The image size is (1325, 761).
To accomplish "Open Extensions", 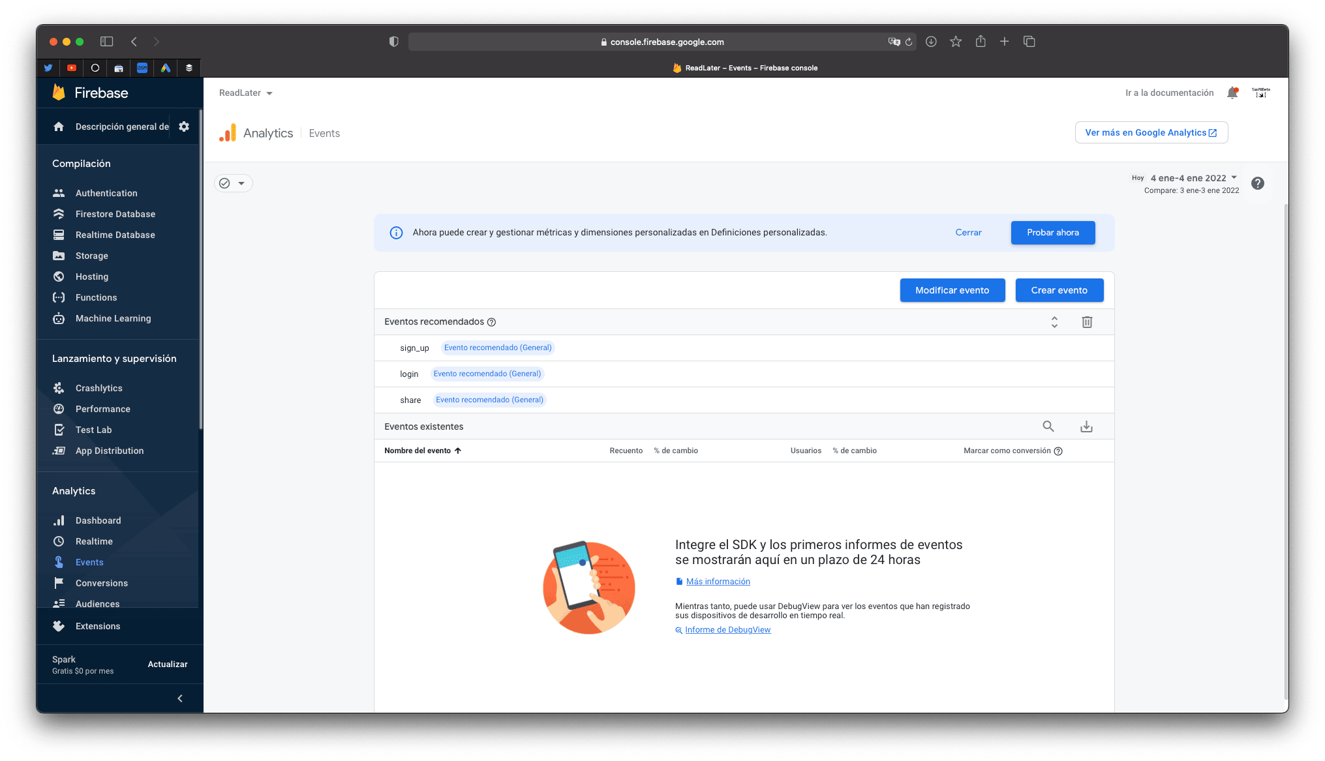I will 97,626.
